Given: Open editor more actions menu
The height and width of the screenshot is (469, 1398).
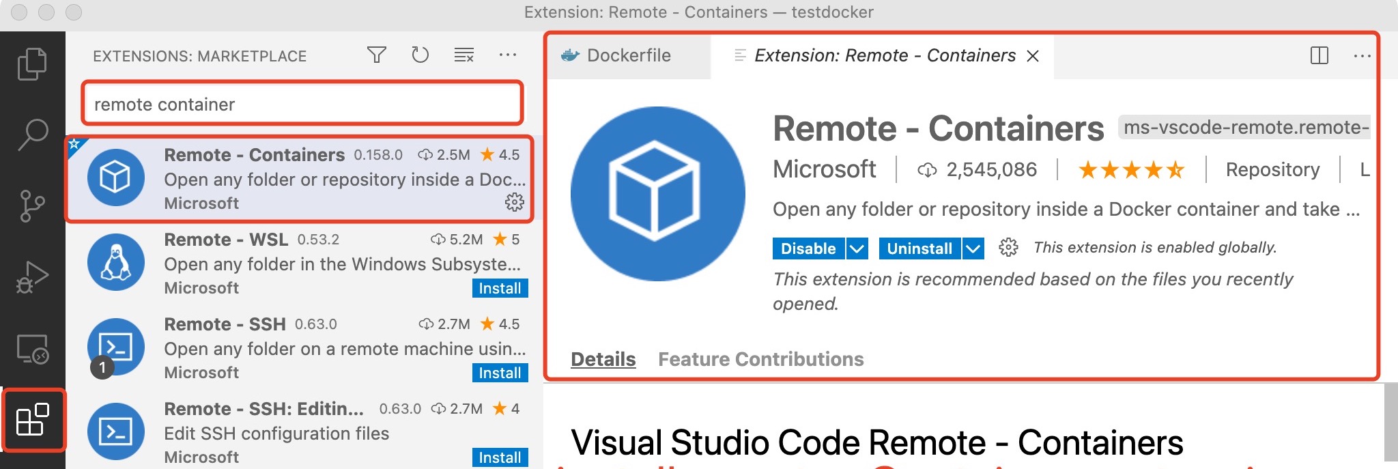Looking at the screenshot, I should coord(1362,55).
